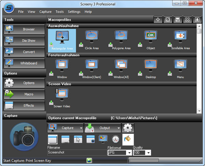This screenshot has width=205, height=166.
Task: Click the four-circles view icon in Macroprofiles header
Action: 187,19
